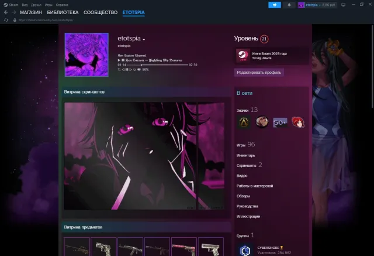
Task: Click the volume speaker icon in profile player
Action: point(139,70)
